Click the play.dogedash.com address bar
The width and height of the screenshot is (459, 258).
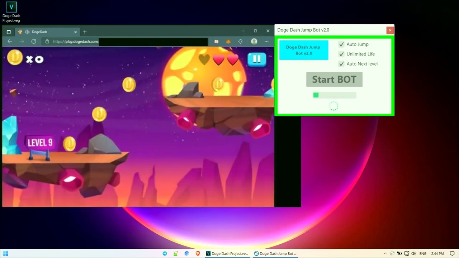click(x=125, y=42)
